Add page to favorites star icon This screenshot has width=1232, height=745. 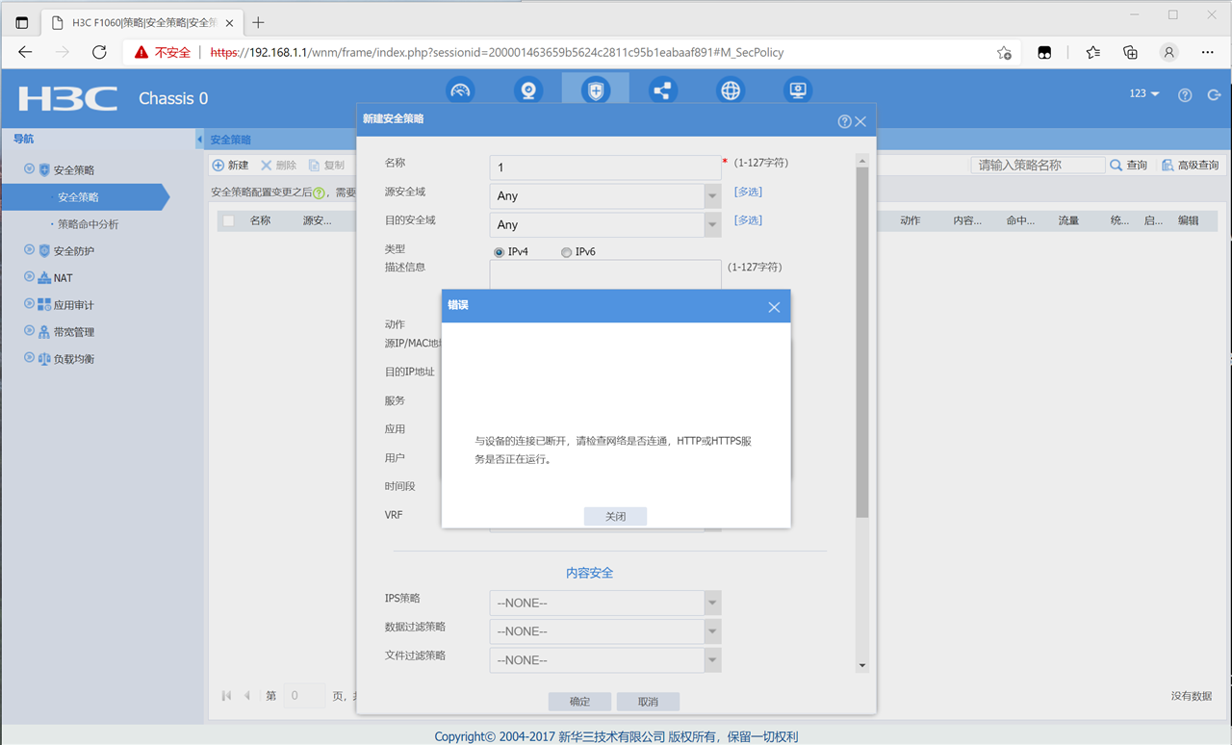(x=1004, y=53)
